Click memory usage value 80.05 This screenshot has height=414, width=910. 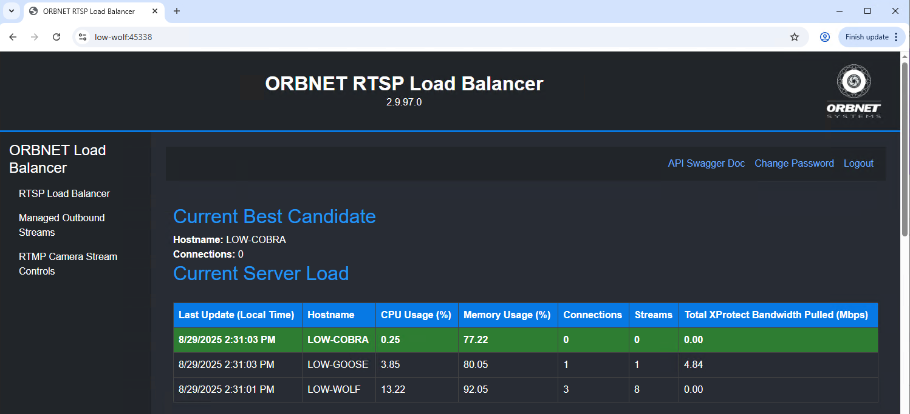click(476, 365)
